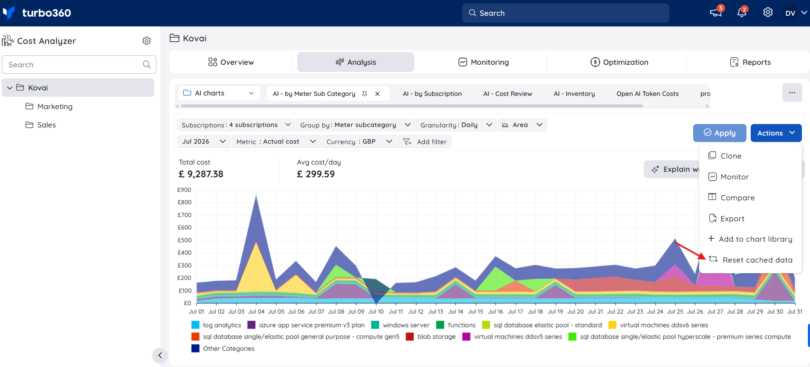
Task: Toggle blob storage legend series
Action: tap(431, 337)
